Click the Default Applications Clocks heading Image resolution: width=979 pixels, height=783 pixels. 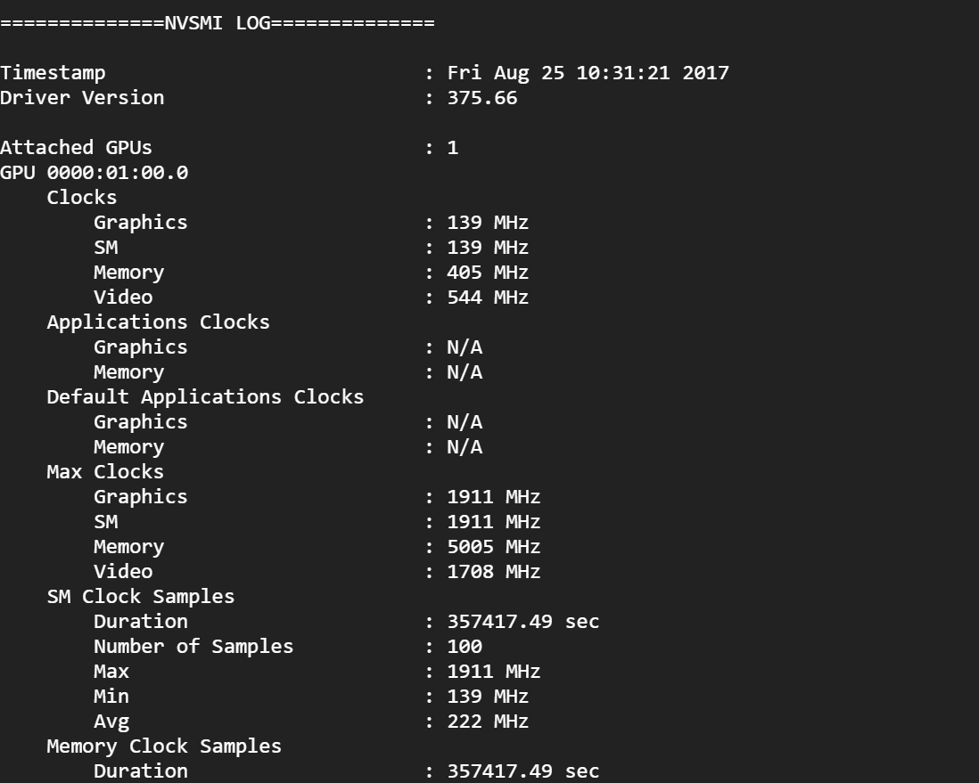coord(205,397)
